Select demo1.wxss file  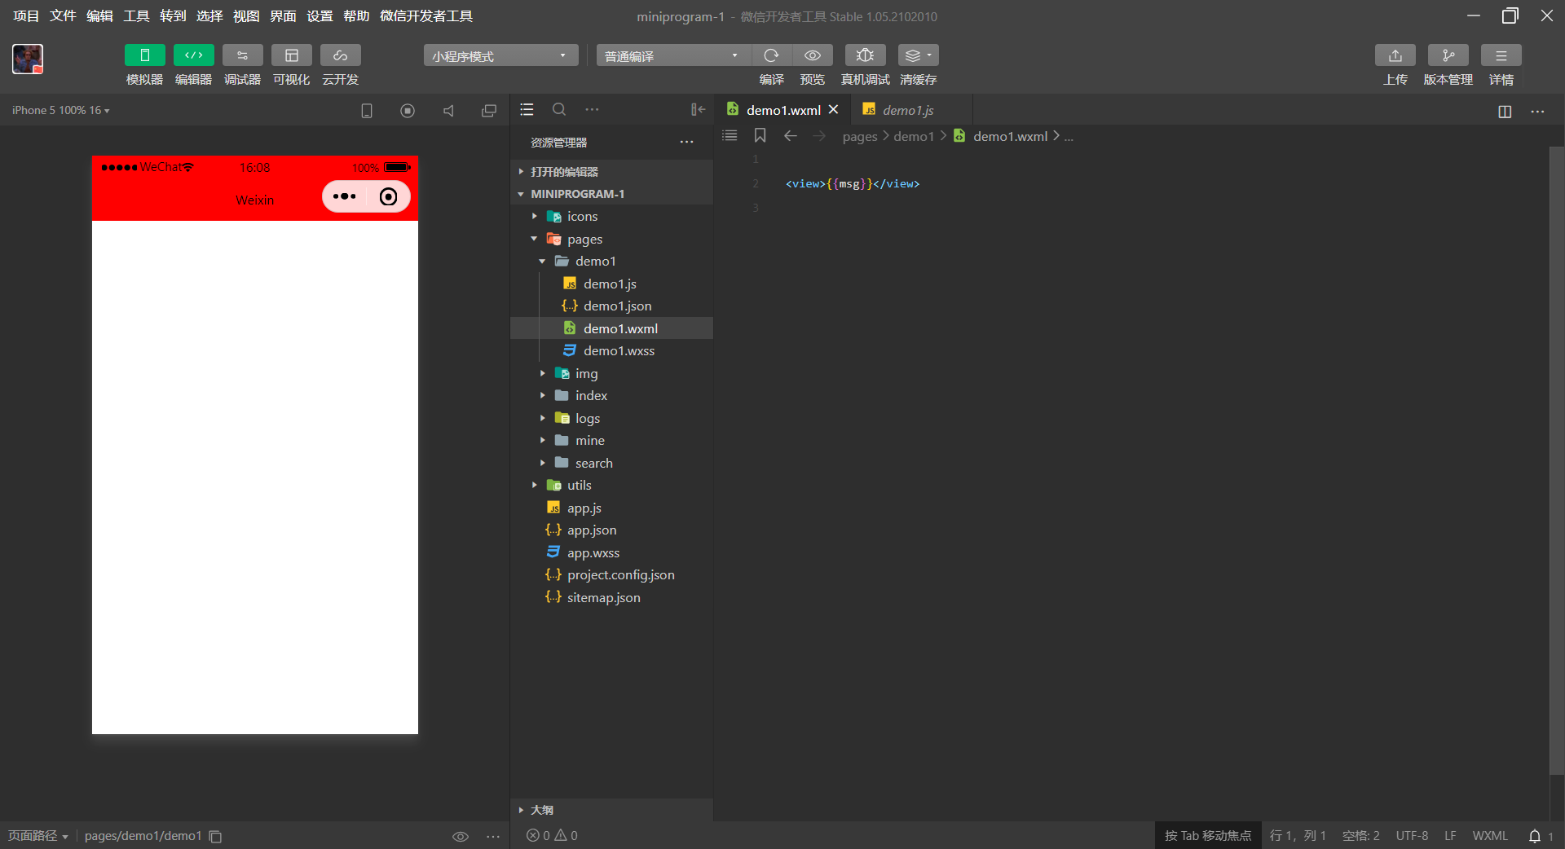611,350
